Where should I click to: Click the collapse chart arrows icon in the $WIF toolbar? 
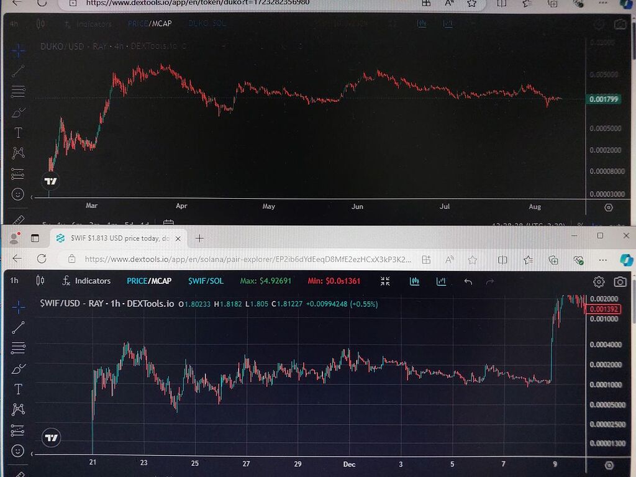click(385, 281)
